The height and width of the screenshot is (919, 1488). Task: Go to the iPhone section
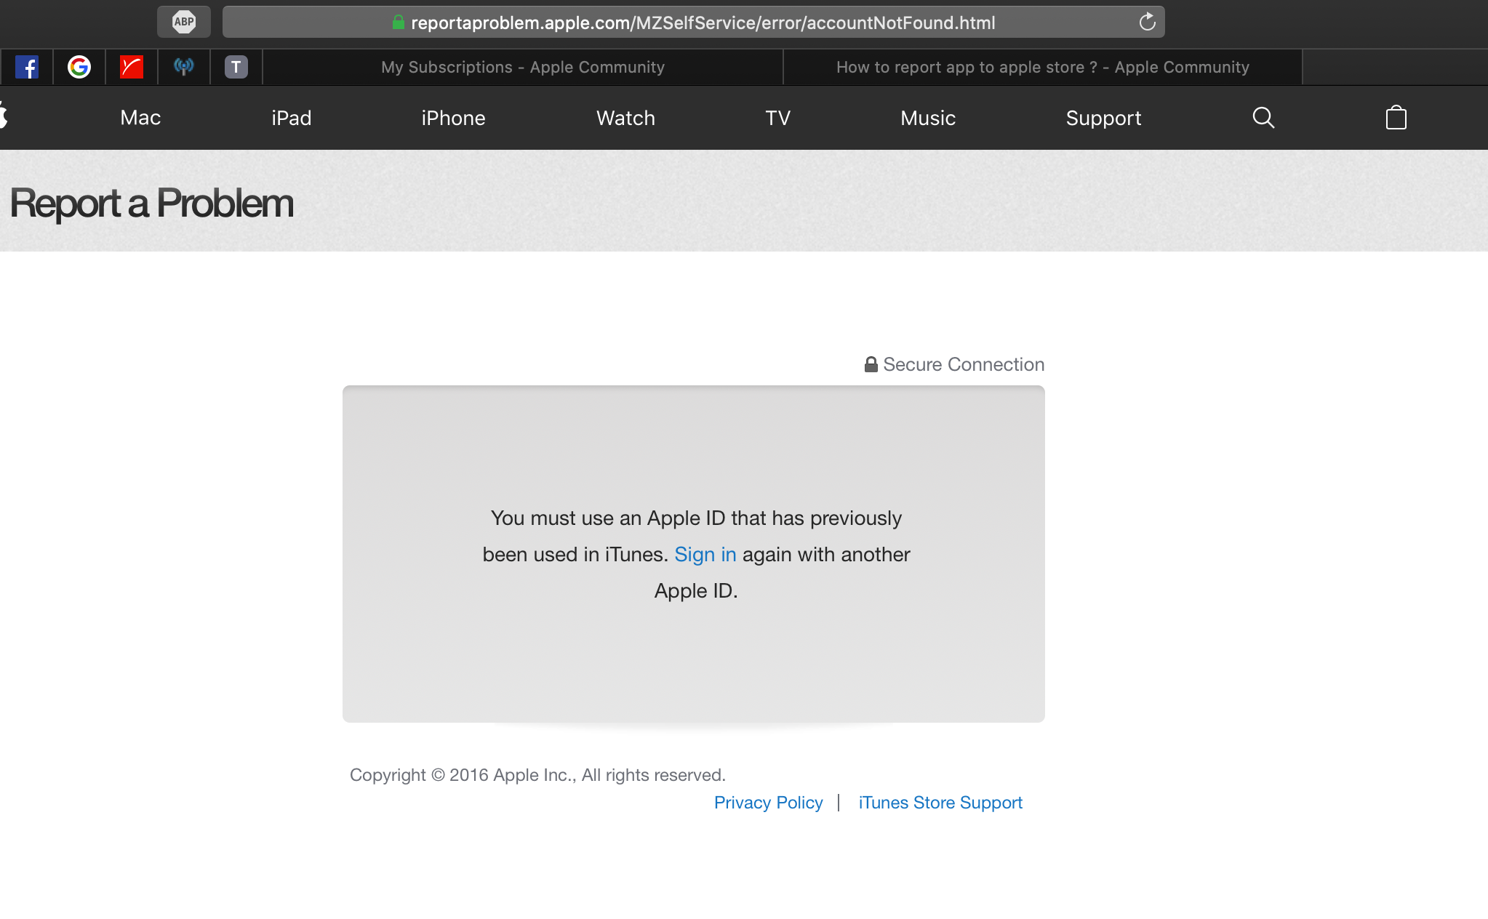(453, 118)
